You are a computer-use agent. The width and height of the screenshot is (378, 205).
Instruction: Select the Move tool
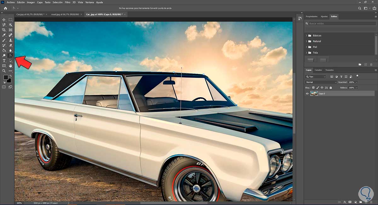point(4,20)
